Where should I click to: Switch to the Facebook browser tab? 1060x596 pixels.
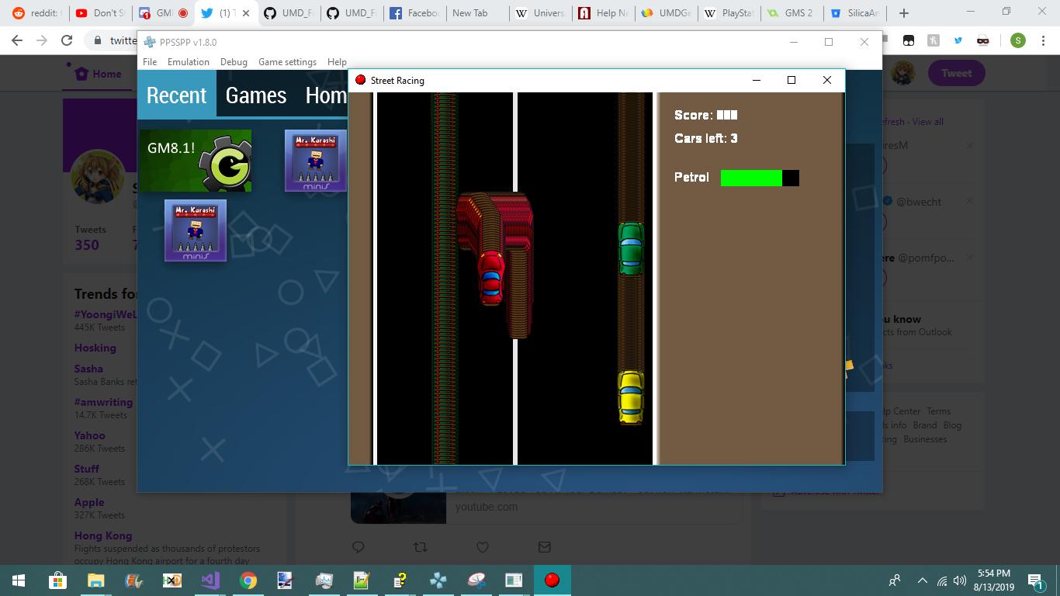(414, 13)
